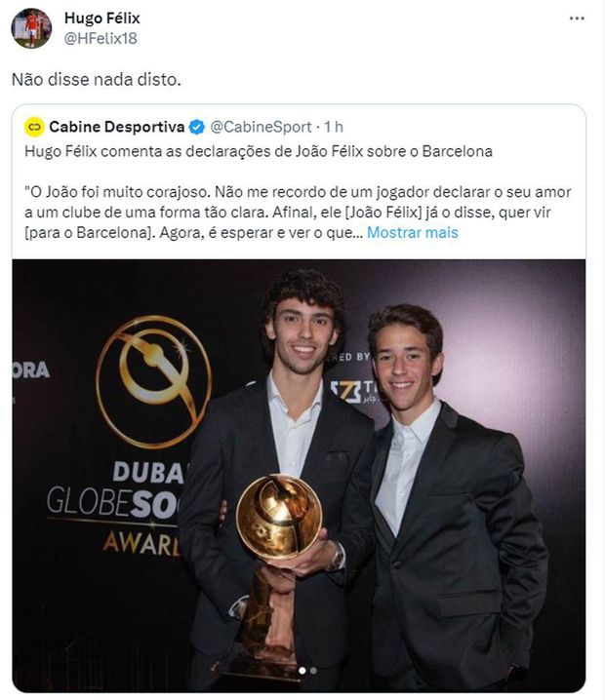
Task: Open the Globe Soccer Awards photo
Action: click(x=299, y=476)
